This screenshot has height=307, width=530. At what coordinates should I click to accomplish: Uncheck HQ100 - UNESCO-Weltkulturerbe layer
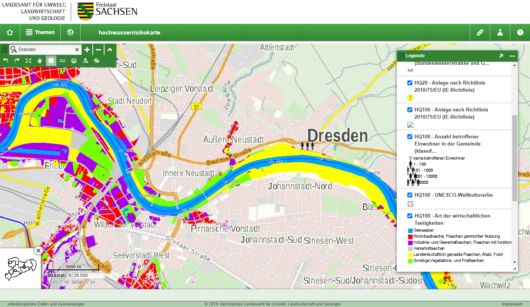(410, 195)
